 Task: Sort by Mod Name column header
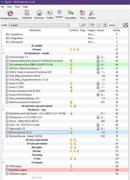(35, 30)
